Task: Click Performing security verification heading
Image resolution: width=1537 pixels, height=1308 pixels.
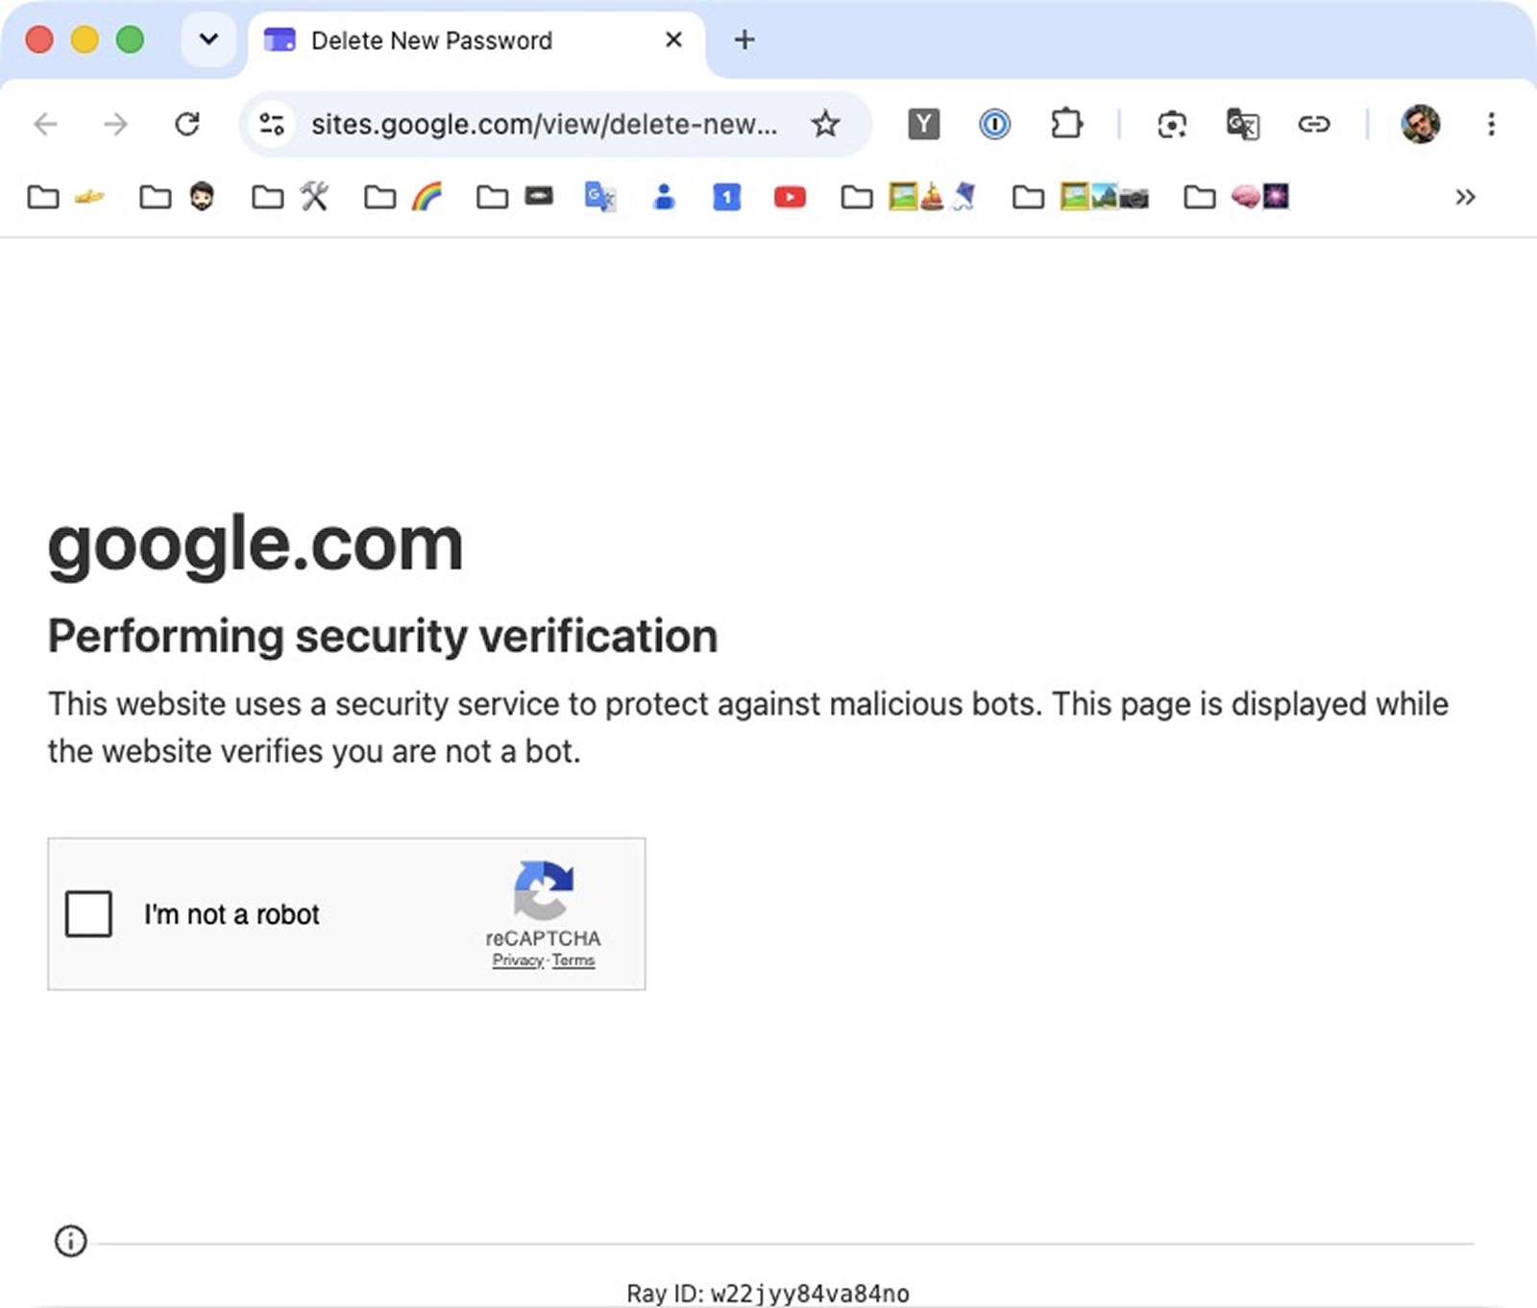Action: tap(382, 636)
